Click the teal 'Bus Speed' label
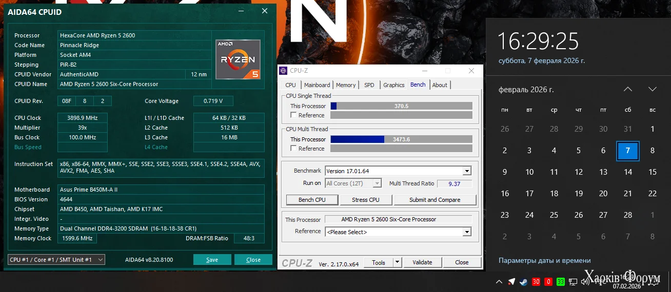671x292 pixels. pyautogui.click(x=28, y=147)
